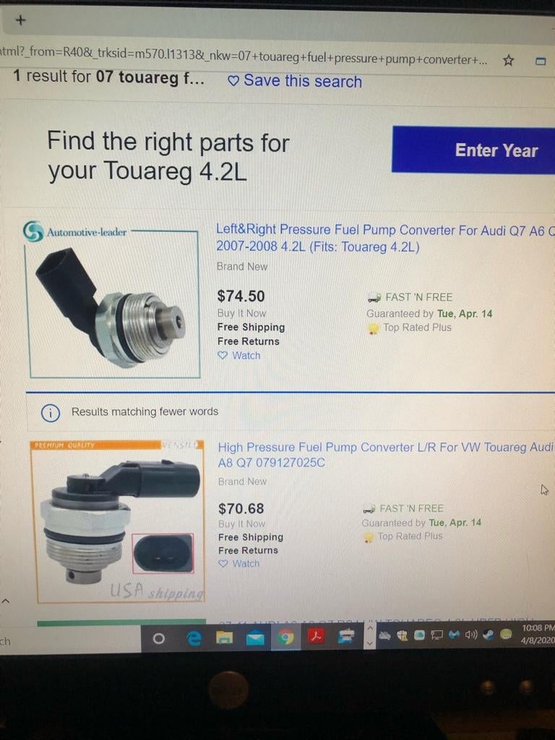
Task: Toggle Watch on the $74.50 fuel pump listing
Action: click(238, 356)
